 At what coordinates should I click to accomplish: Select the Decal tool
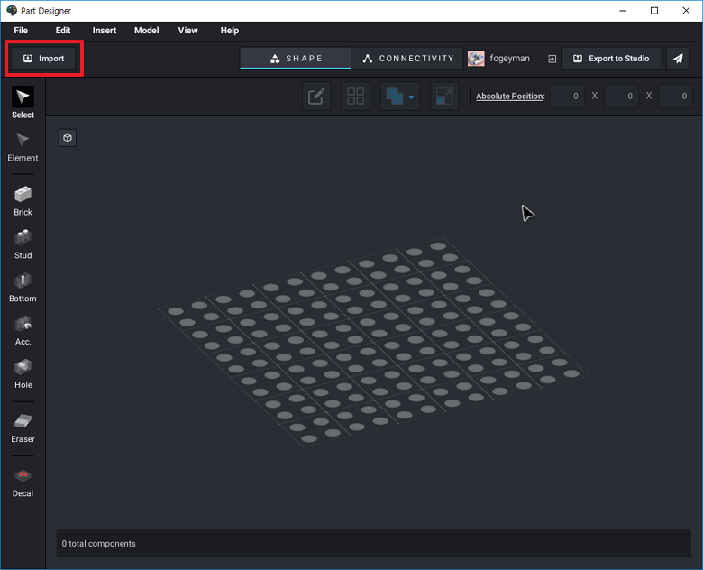[x=23, y=483]
